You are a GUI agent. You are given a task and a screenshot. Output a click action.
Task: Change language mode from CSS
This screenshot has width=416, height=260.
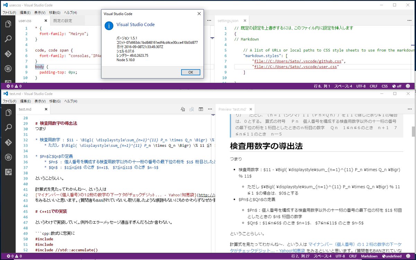coord(384,86)
